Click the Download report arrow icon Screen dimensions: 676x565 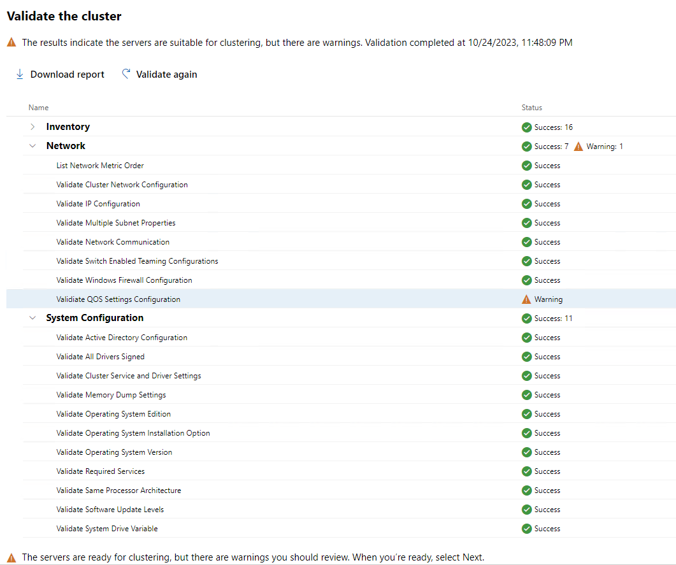pos(20,74)
